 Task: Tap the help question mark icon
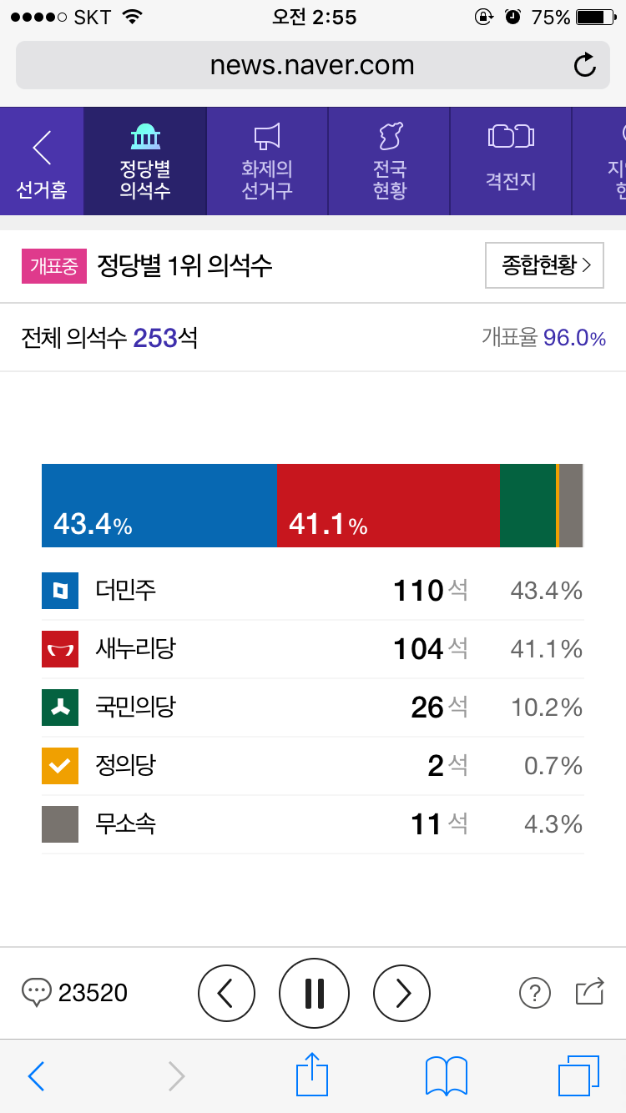click(x=535, y=993)
